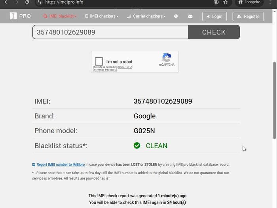Focus the IMEI number input field

pyautogui.click(x=110, y=32)
